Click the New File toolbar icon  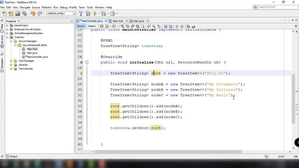[4, 14]
